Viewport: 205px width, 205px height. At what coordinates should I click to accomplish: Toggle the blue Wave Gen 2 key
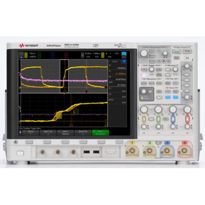tap(175, 97)
